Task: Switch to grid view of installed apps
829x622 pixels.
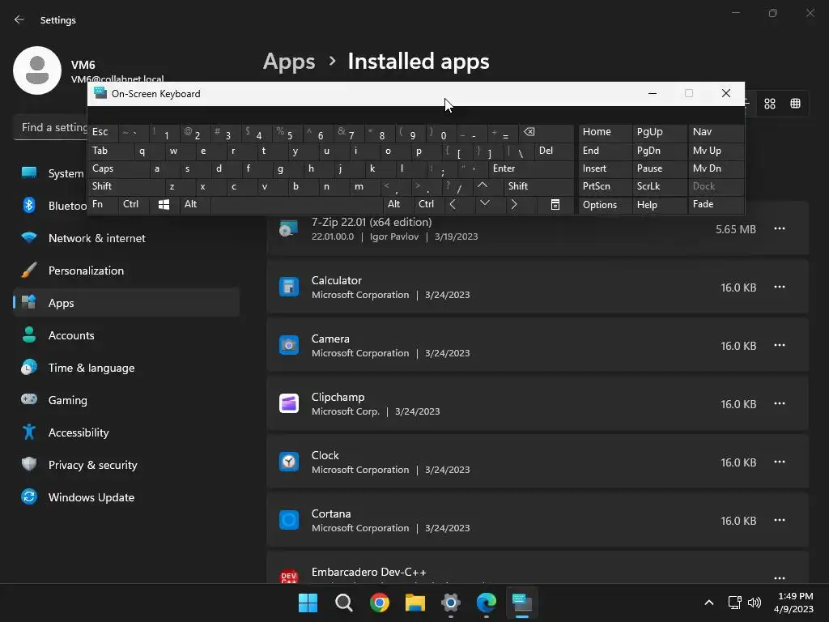Action: click(x=770, y=104)
